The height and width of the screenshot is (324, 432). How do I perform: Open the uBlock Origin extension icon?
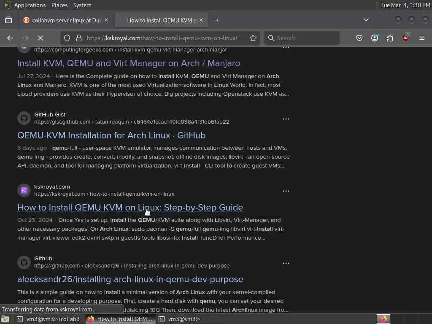click(406, 38)
